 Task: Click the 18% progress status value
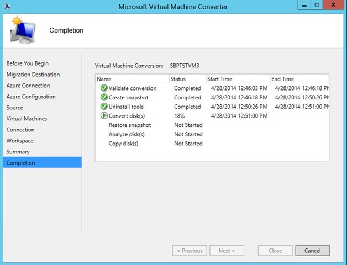click(x=179, y=116)
